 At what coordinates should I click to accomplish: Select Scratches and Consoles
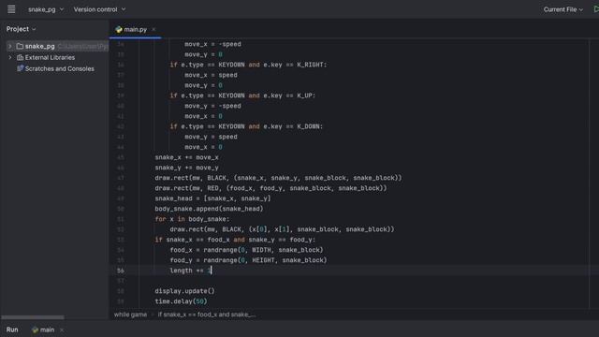point(59,68)
